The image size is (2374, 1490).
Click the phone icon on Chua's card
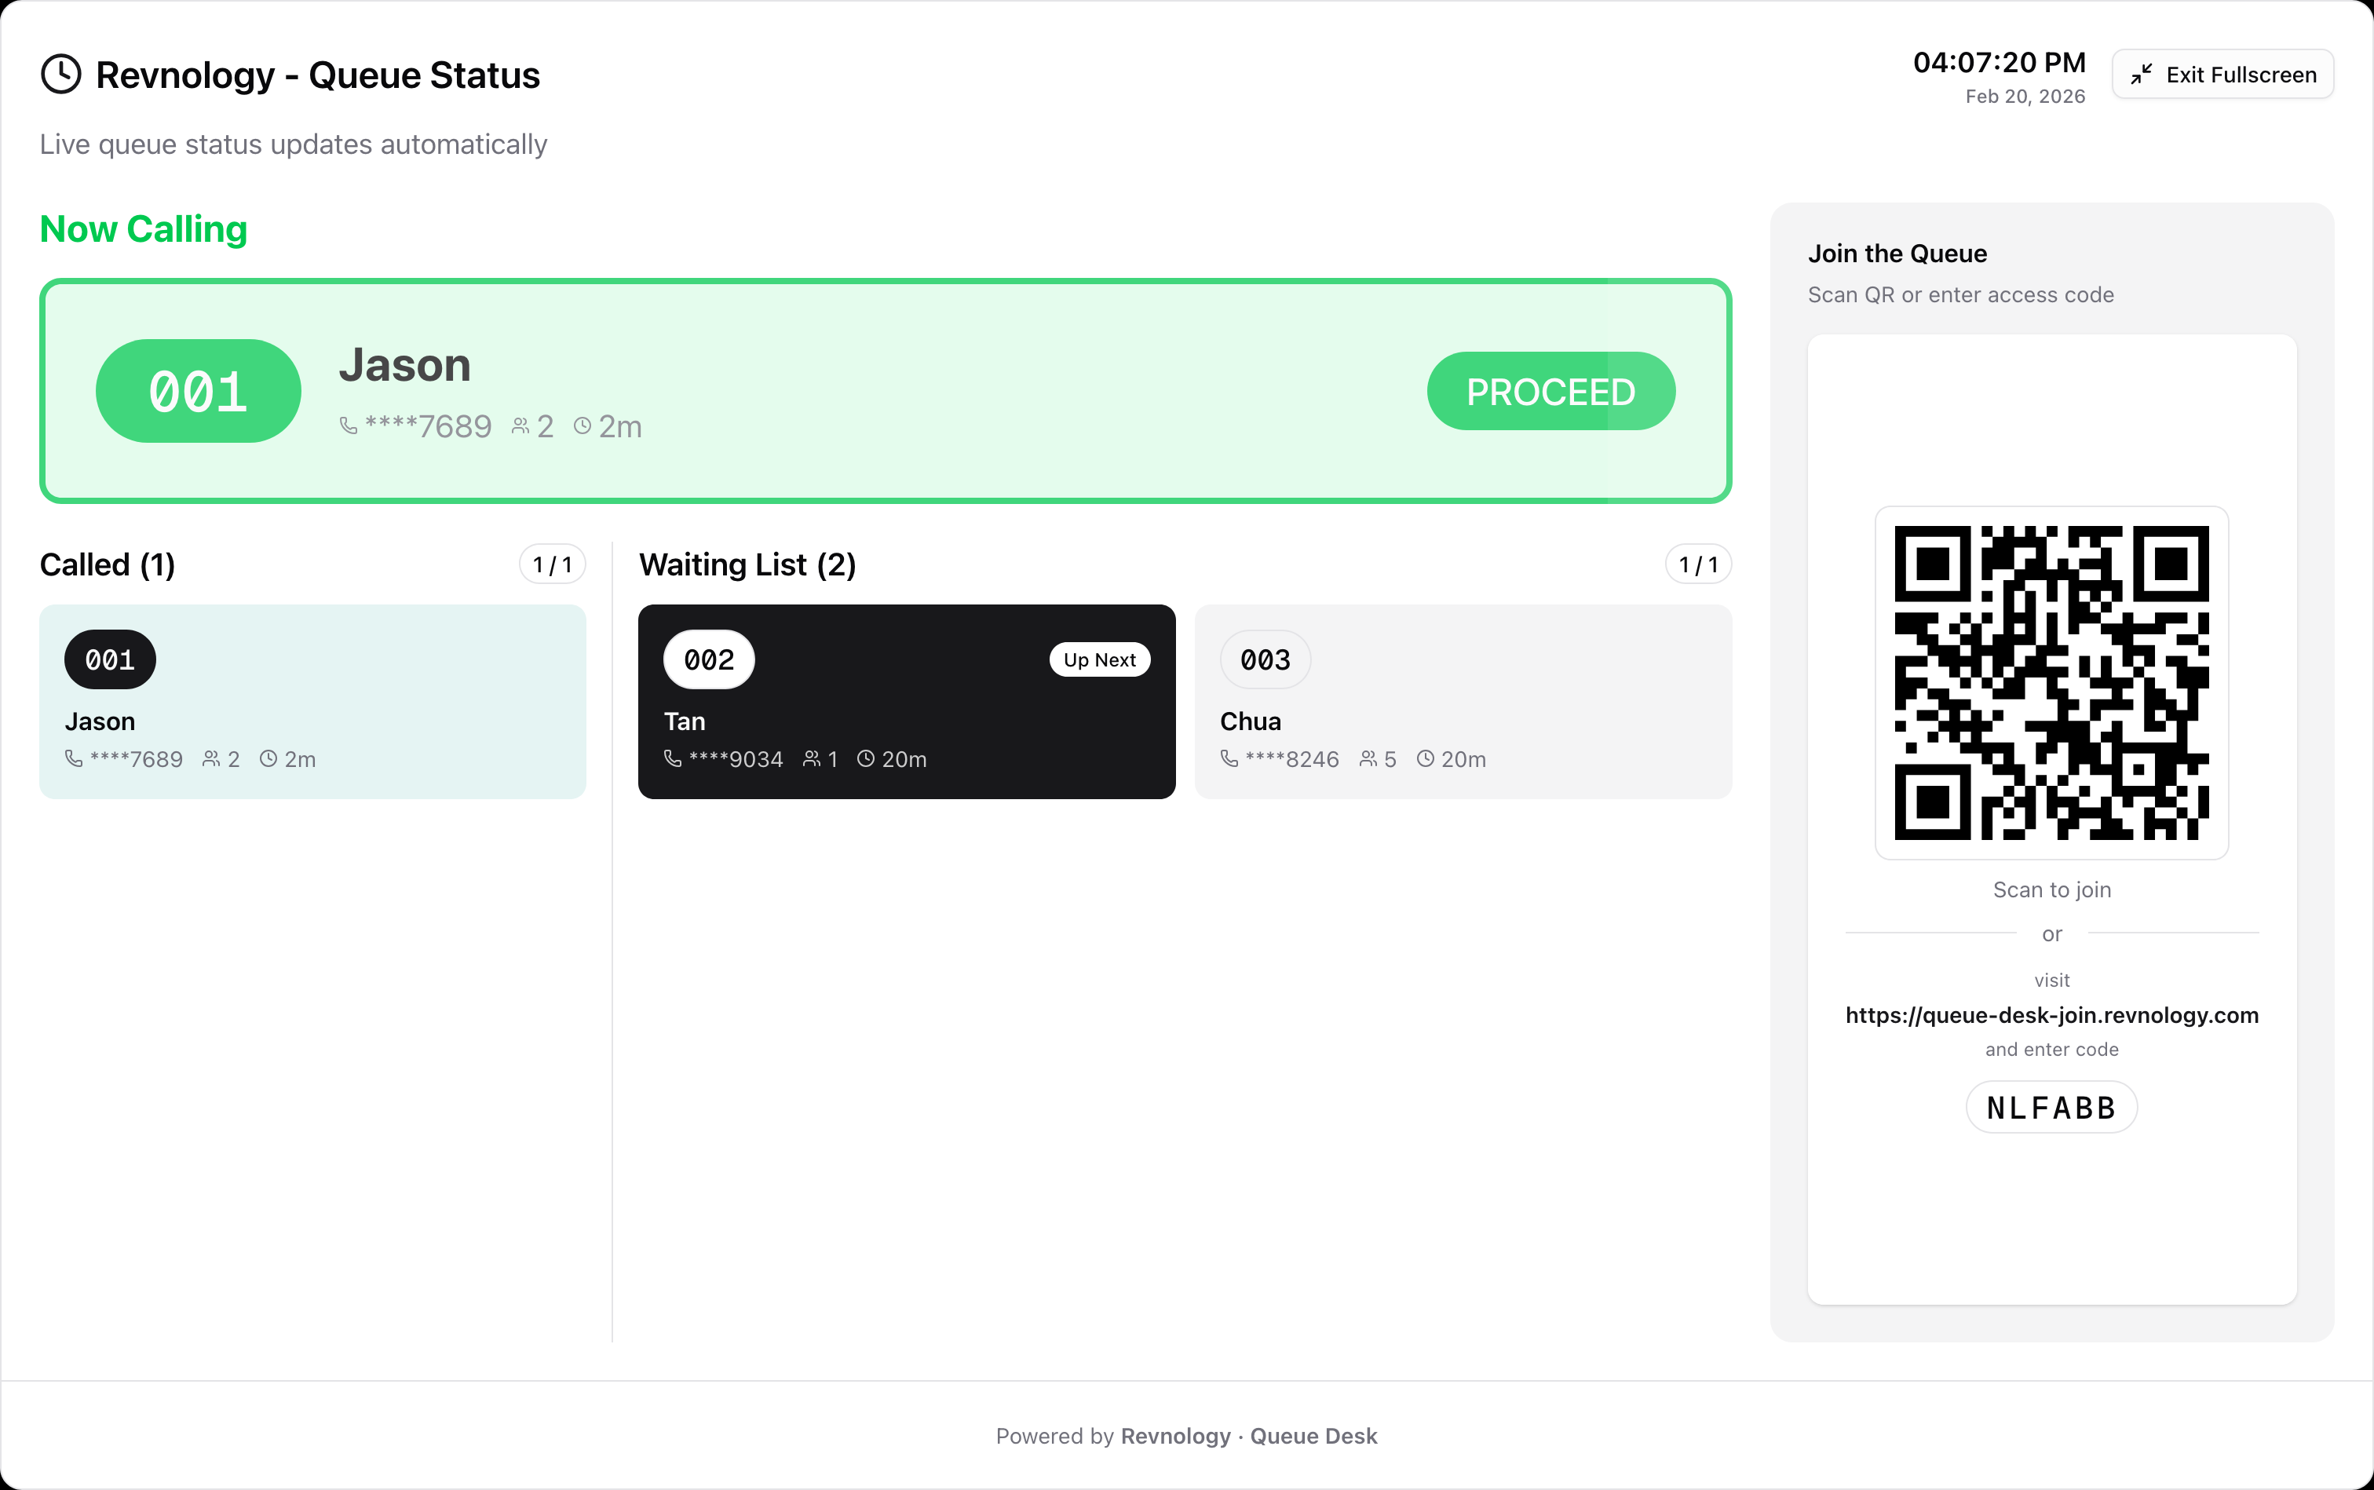pos(1229,759)
